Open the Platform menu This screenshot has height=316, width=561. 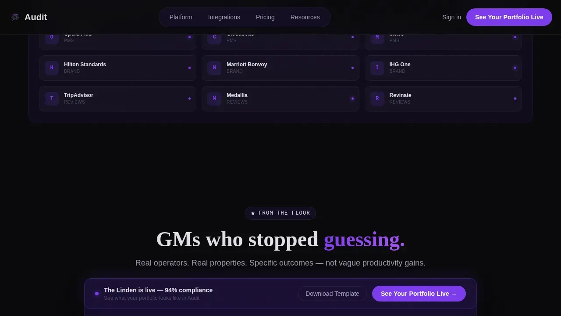coord(181,17)
